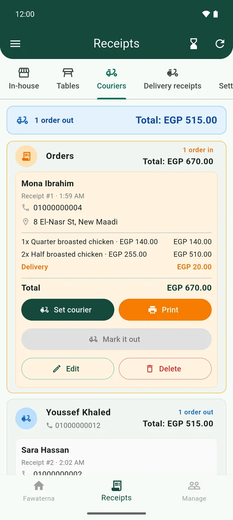The height and width of the screenshot is (520, 233).
Task: Tap the hourglass pending icon
Action: (x=193, y=44)
